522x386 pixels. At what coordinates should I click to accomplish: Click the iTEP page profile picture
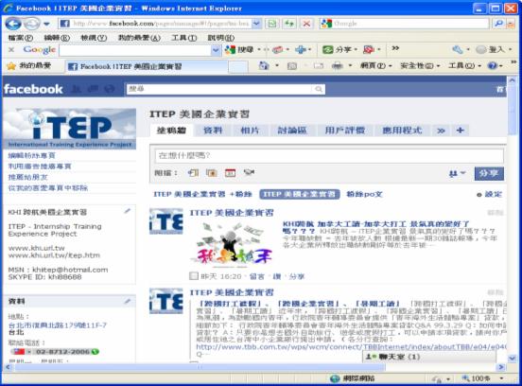[x=70, y=129]
